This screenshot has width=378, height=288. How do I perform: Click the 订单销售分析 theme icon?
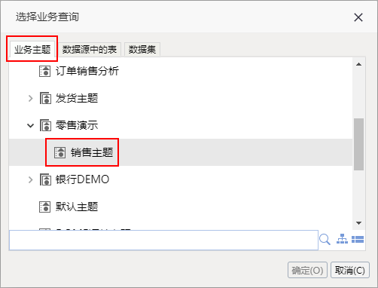coord(45,71)
